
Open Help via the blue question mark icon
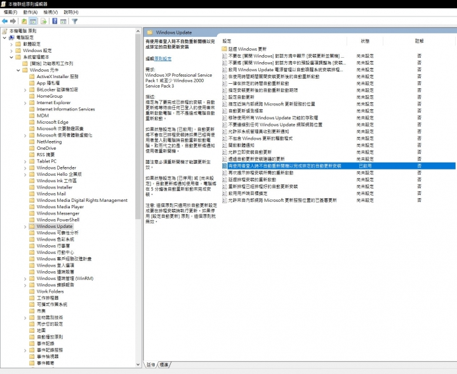(55, 22)
